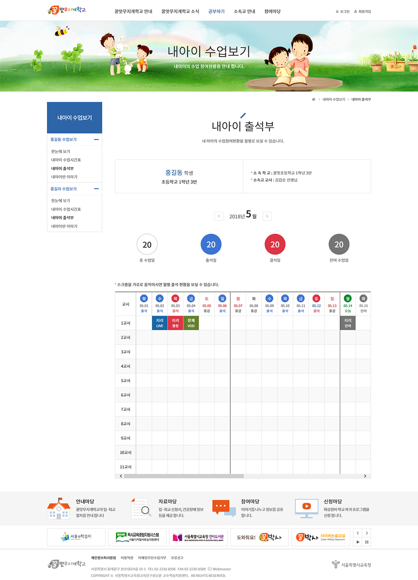Open 꿀맛무지개학교 소식 menu
This screenshot has height=580, width=418.
click(180, 12)
